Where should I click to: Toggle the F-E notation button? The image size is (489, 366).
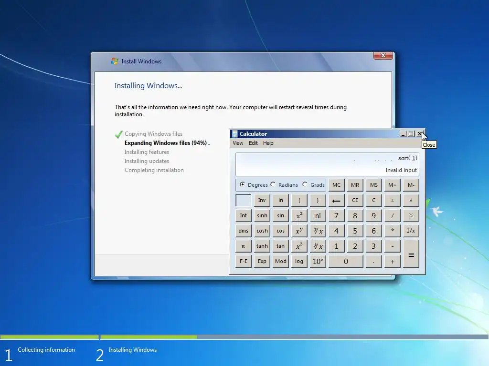point(243,262)
